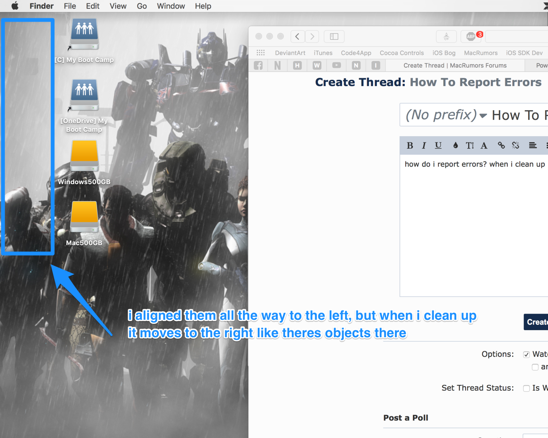Open the translate extension button in Safari's toolbar
Screen dimensions: 548x438
[446, 36]
